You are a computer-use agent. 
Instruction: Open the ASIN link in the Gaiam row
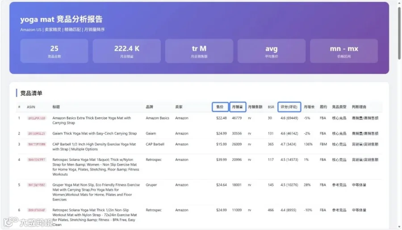(x=37, y=133)
